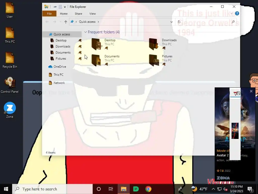Image resolution: width=258 pixels, height=194 pixels.
Task: Select the Pictures folder in Frequent folders
Action: (160, 60)
